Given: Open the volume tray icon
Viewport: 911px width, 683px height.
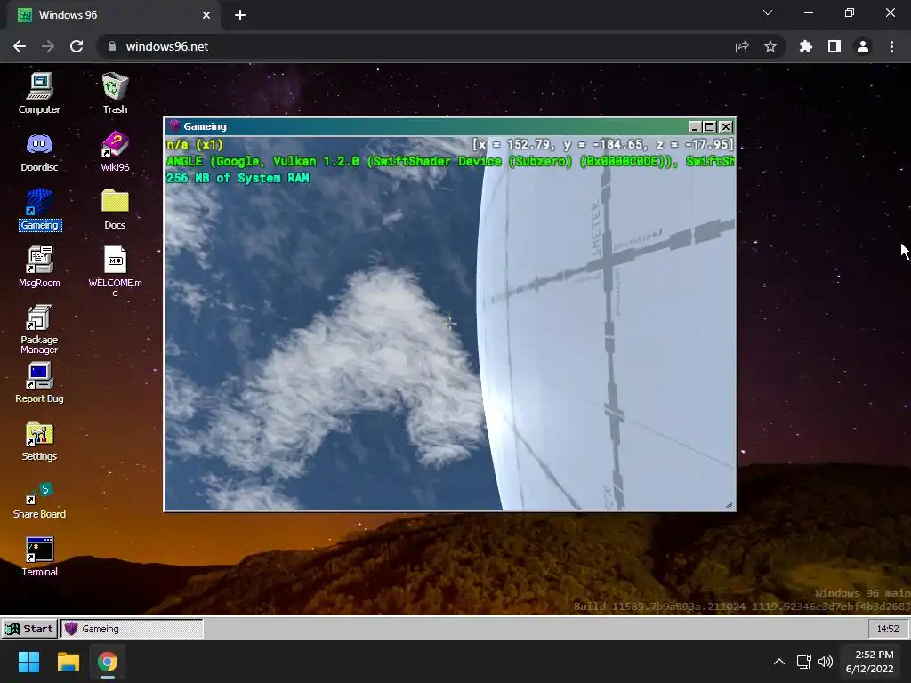Looking at the screenshot, I should click(826, 662).
